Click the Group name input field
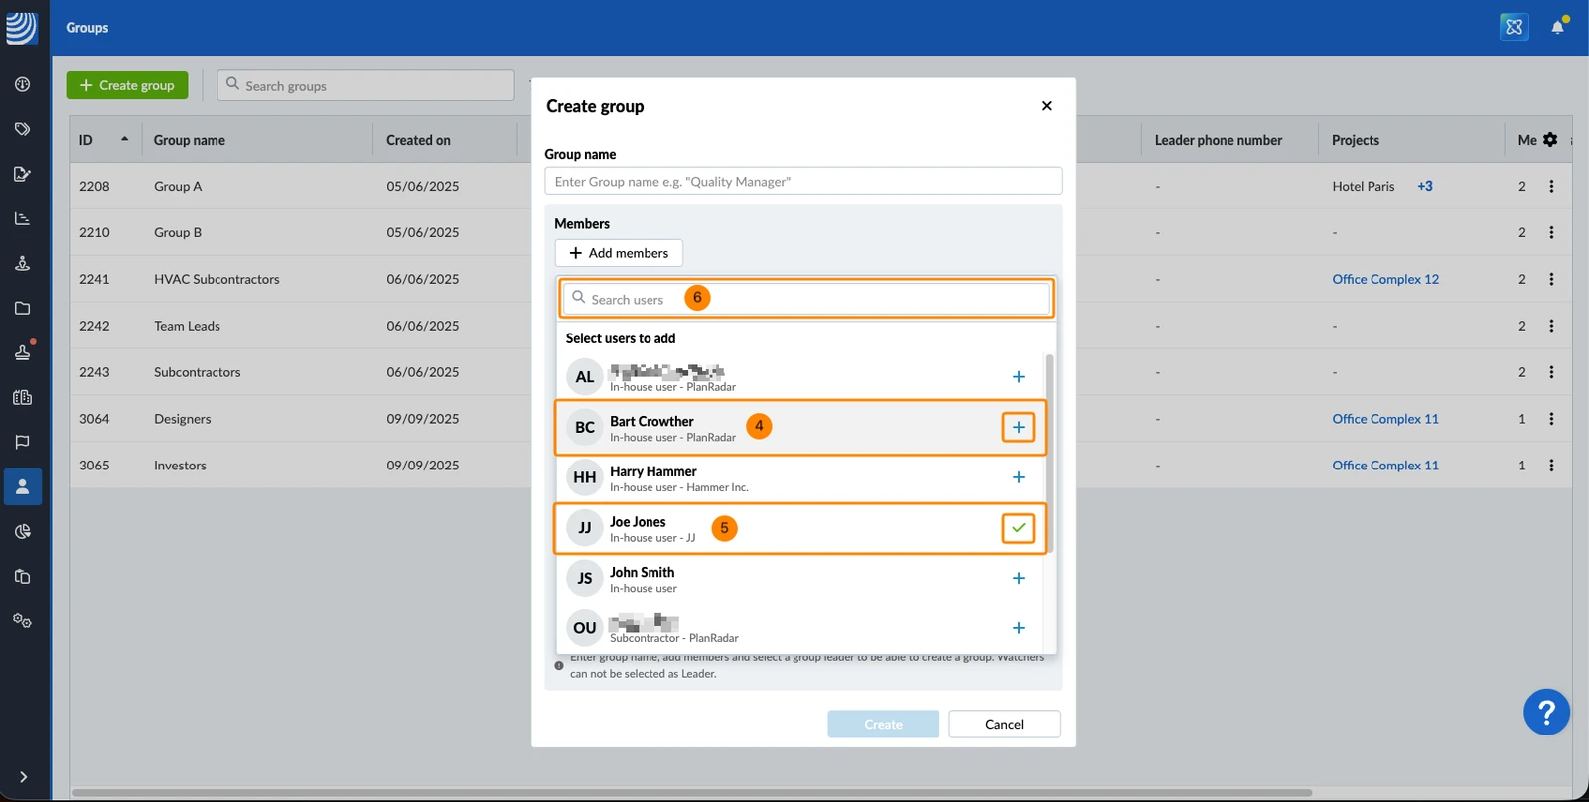This screenshot has height=802, width=1589. (x=802, y=181)
